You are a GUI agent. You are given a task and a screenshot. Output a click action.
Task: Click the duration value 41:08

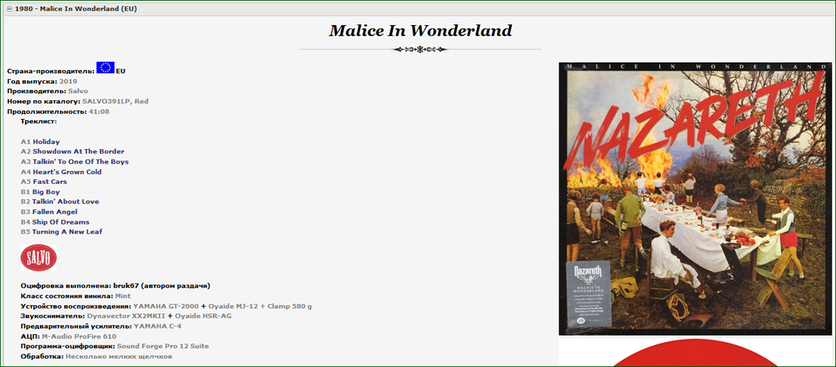[99, 111]
